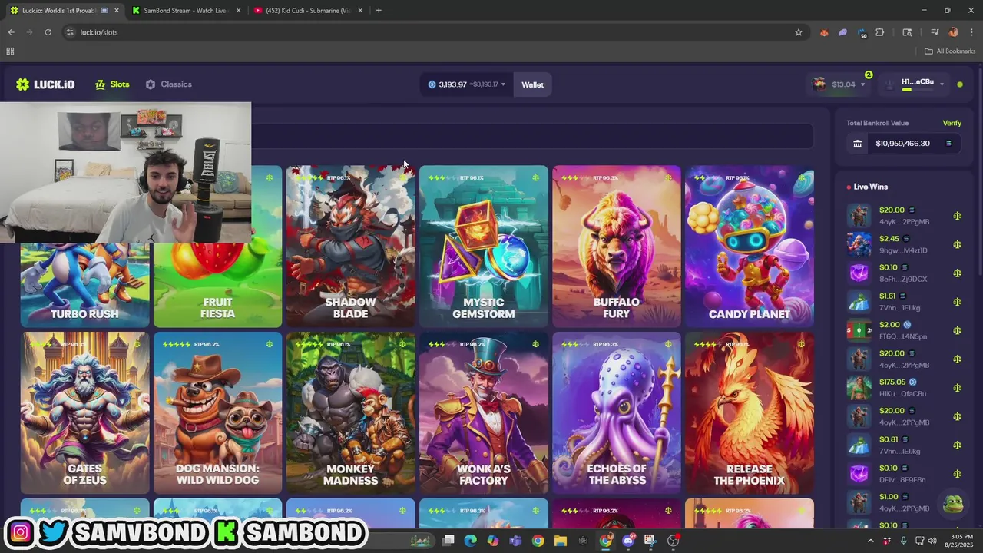The width and height of the screenshot is (983, 553).
Task: Click the token icon beside $10,959,466.30
Action: [948, 144]
